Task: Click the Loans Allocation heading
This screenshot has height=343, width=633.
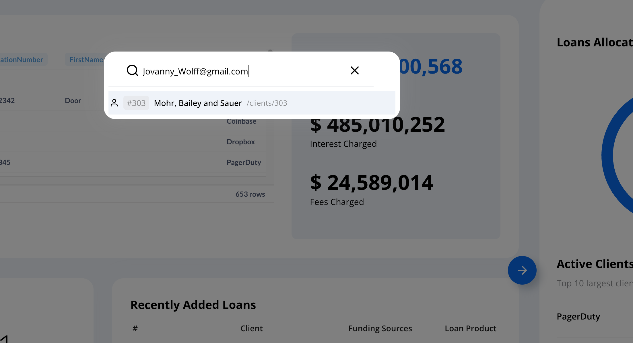Action: (595, 42)
